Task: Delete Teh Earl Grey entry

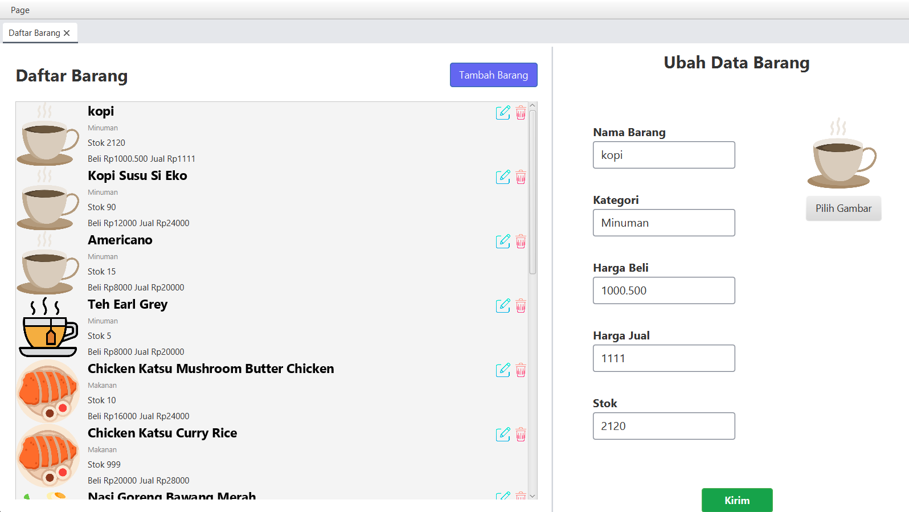Action: pyautogui.click(x=521, y=306)
